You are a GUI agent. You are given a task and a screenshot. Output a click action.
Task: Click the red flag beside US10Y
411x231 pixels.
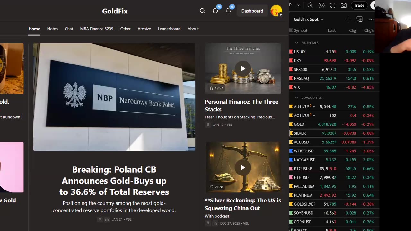(x=291, y=52)
